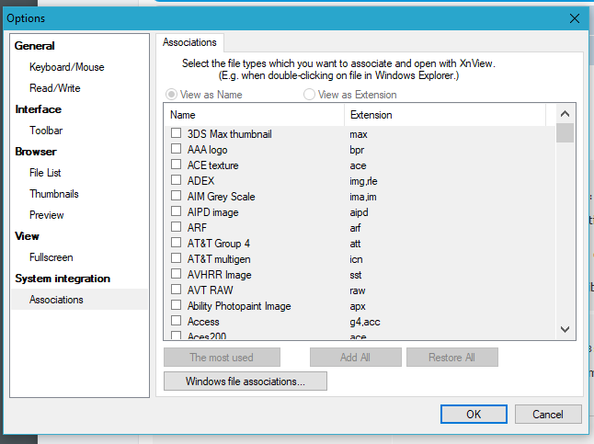Open the Fullscreen view settings
The width and height of the screenshot is (594, 444).
(51, 257)
